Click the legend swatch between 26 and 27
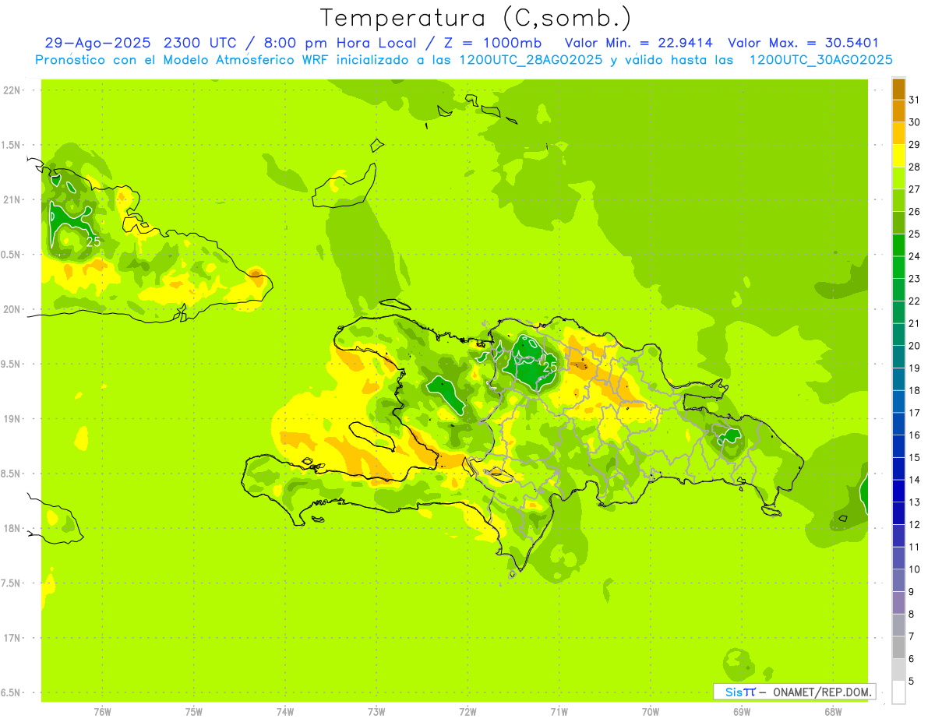This screenshot has width=935, height=722. point(898,200)
